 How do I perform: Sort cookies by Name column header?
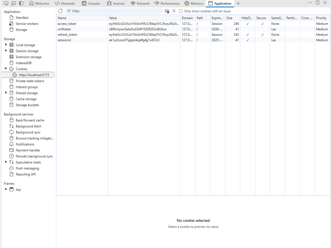pos(82,18)
